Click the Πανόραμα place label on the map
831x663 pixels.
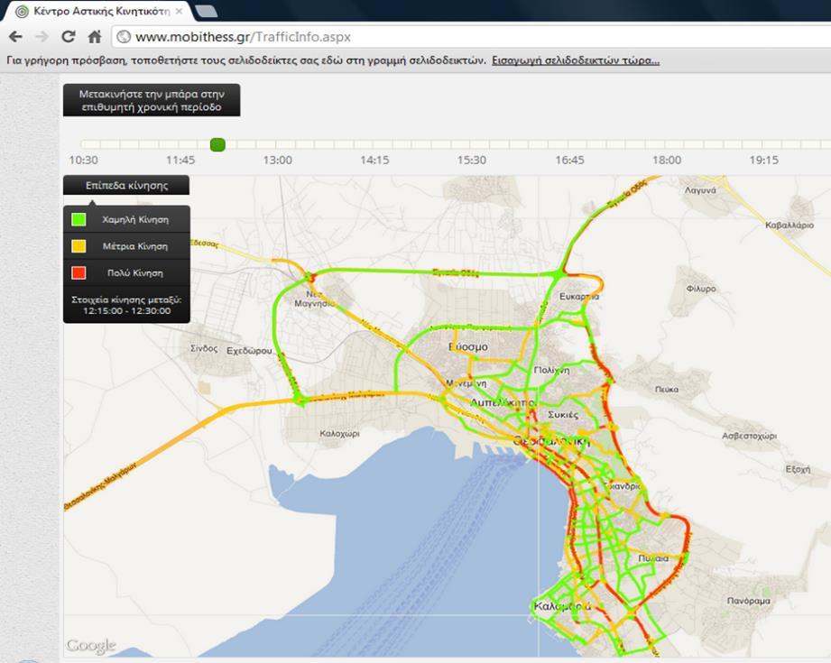748,601
